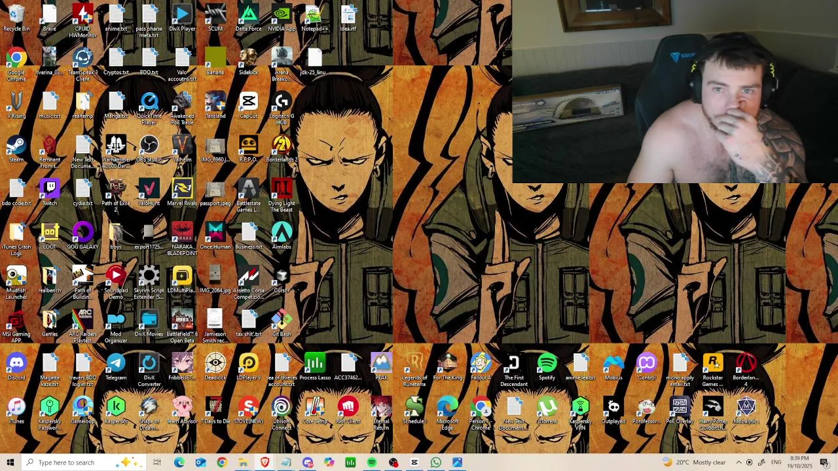Open the GOG GALAXY desktop shortcut
838x471 pixels.
click(82, 237)
